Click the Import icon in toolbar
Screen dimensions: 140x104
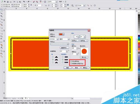point(34,2)
